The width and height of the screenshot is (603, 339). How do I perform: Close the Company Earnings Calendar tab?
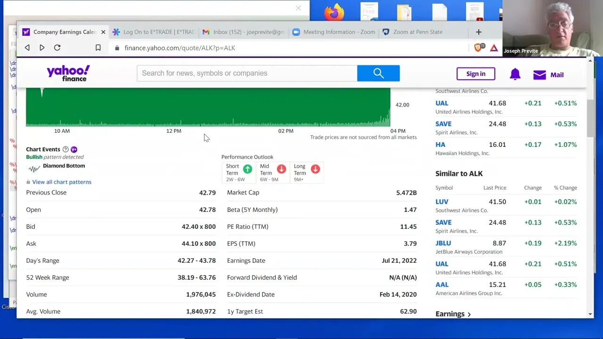[x=103, y=32]
